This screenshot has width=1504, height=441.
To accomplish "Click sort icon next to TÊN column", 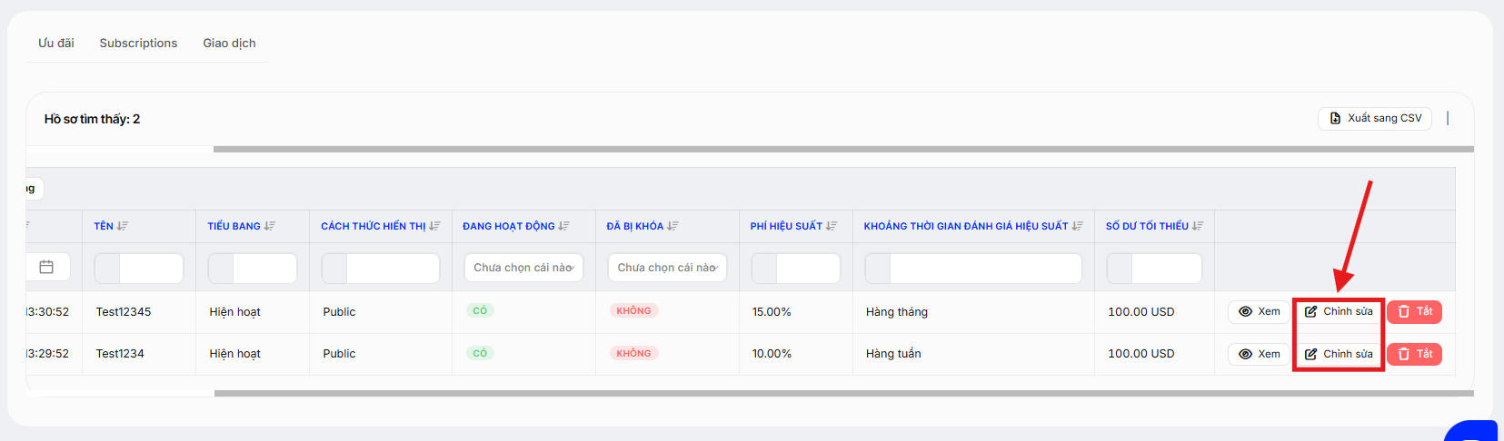I will coord(123,226).
